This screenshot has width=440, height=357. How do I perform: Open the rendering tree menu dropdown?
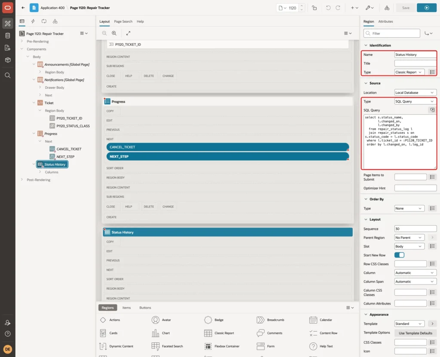[x=84, y=33]
